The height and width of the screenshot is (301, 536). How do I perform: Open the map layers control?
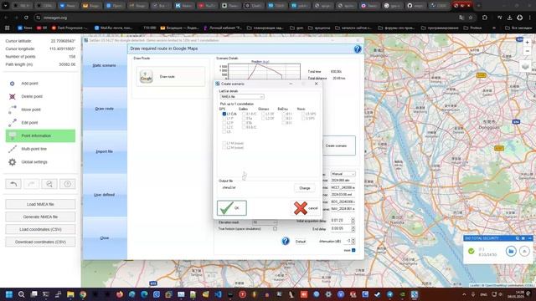(x=525, y=66)
